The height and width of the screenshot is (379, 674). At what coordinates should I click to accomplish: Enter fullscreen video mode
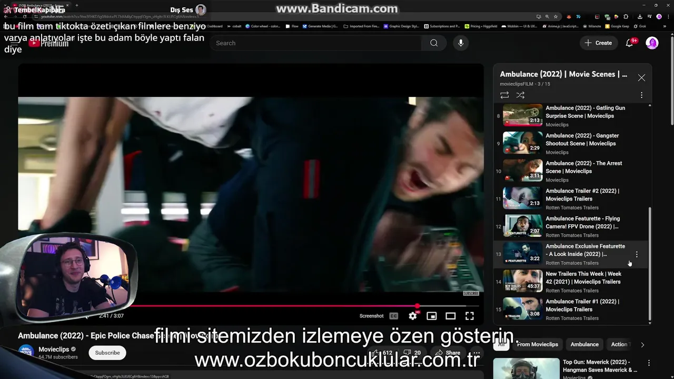(x=470, y=316)
